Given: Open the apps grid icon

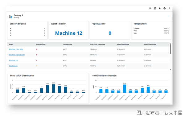Looking at the screenshot, I should pos(150,8).
